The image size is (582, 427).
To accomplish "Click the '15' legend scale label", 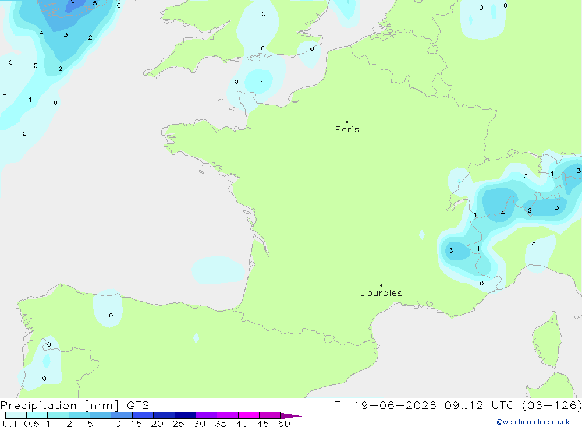I will tap(136, 424).
